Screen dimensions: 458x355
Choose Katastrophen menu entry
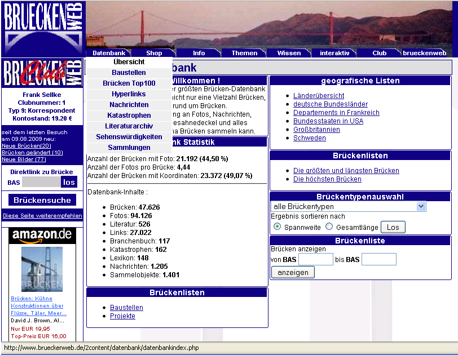(x=129, y=116)
